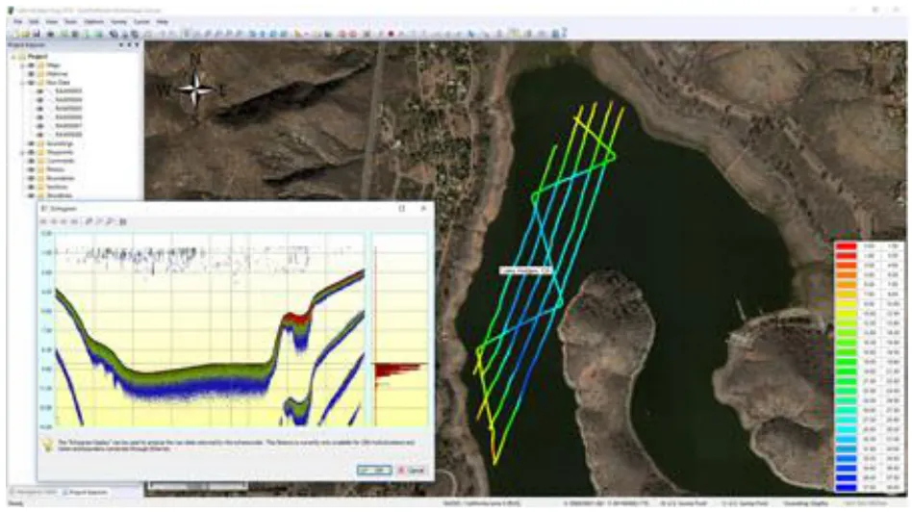Screen dimensions: 912x512
Task: Select the Soundings folder in tree
Action: pos(60,143)
